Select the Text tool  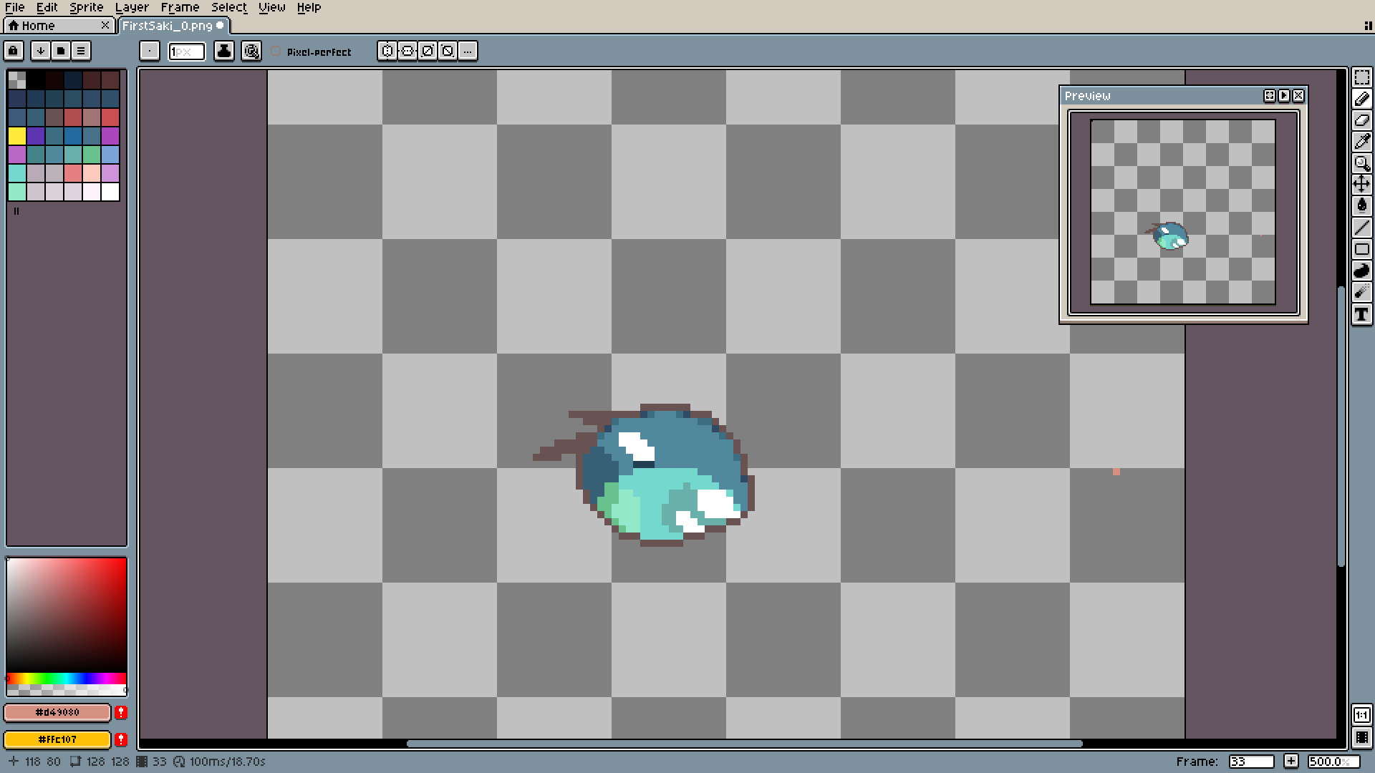coord(1361,314)
